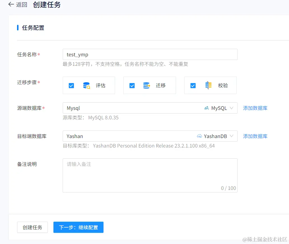
Task: Click the 备注说明 field label
Action: point(27,164)
